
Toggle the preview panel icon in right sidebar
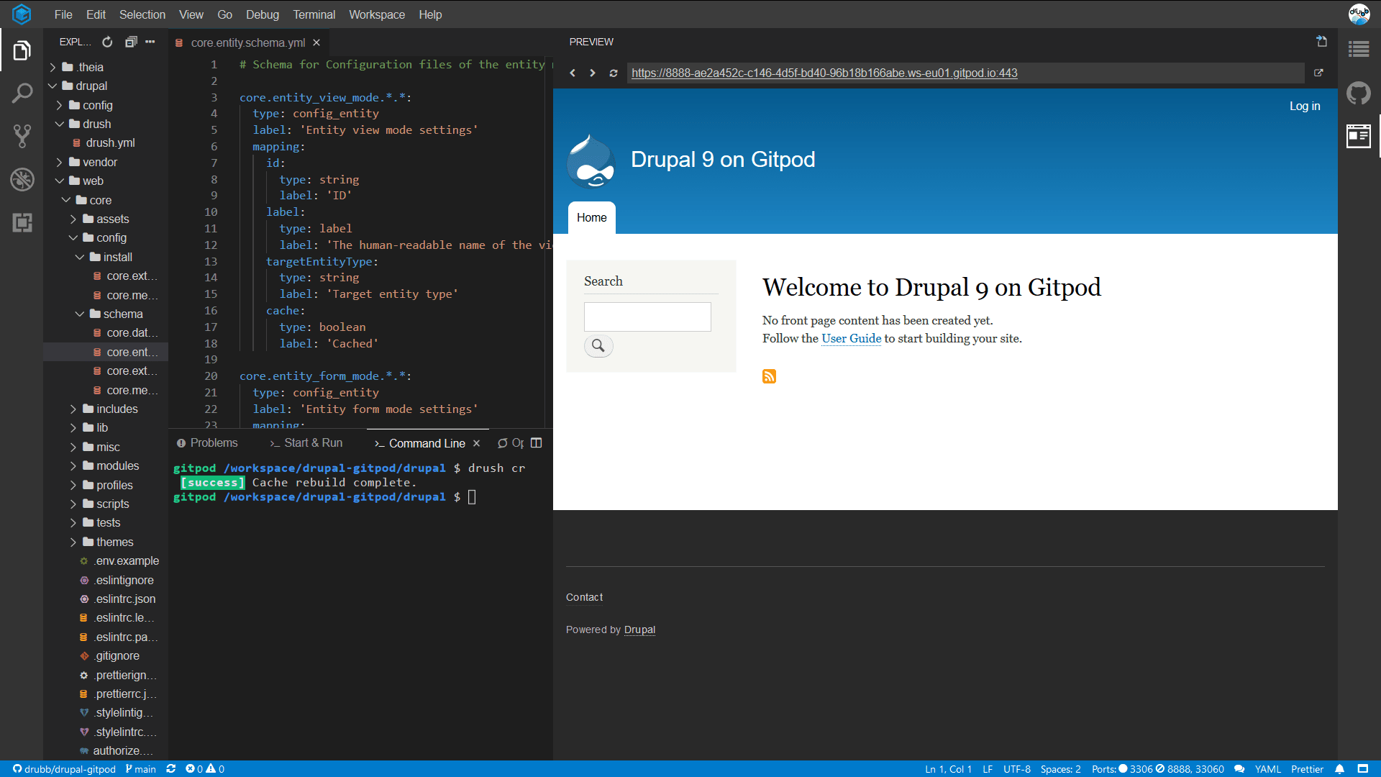pos(1358,136)
